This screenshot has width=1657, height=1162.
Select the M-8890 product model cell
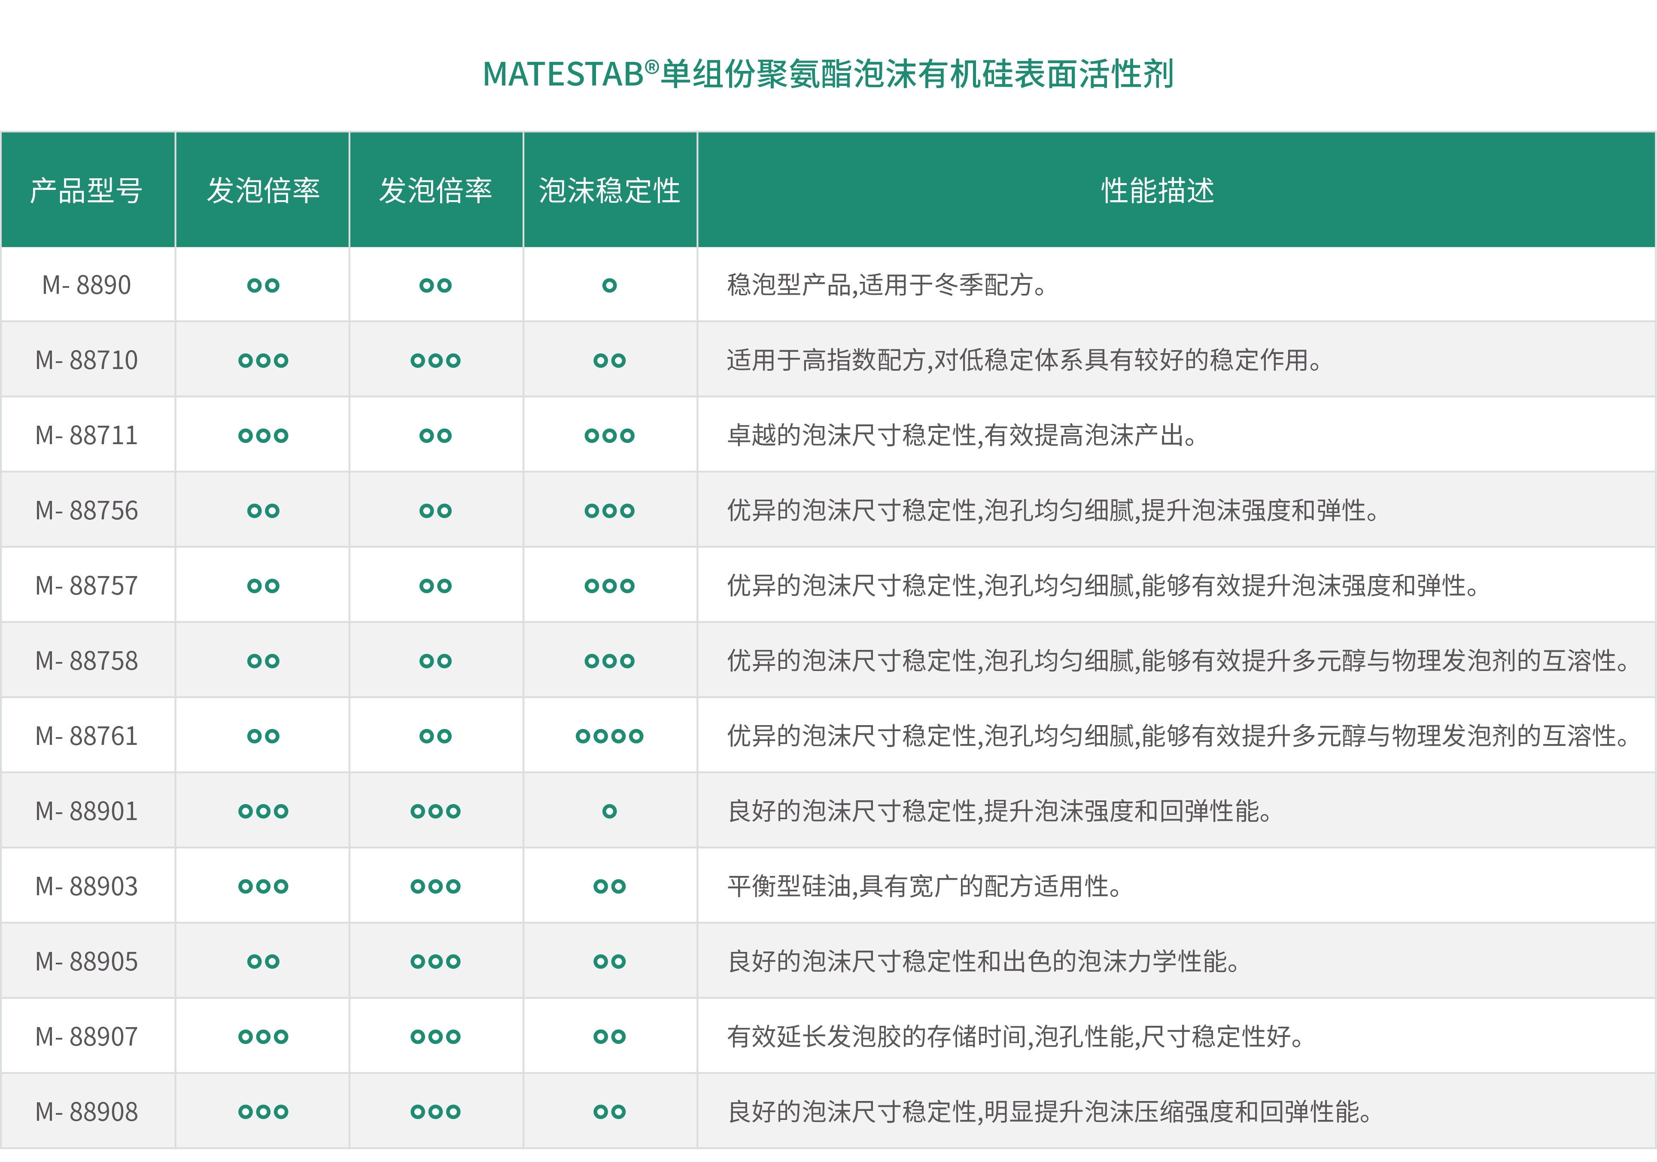click(87, 285)
